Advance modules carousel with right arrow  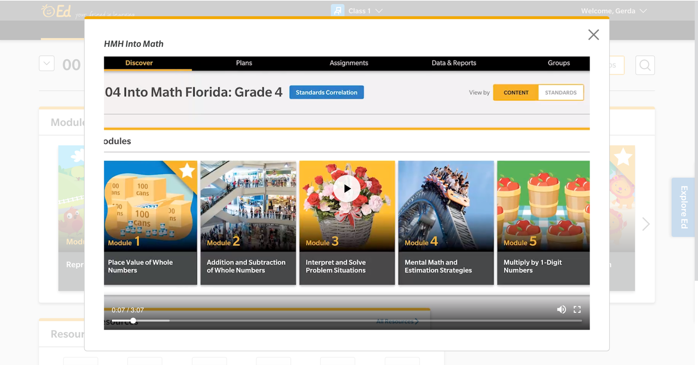[646, 224]
